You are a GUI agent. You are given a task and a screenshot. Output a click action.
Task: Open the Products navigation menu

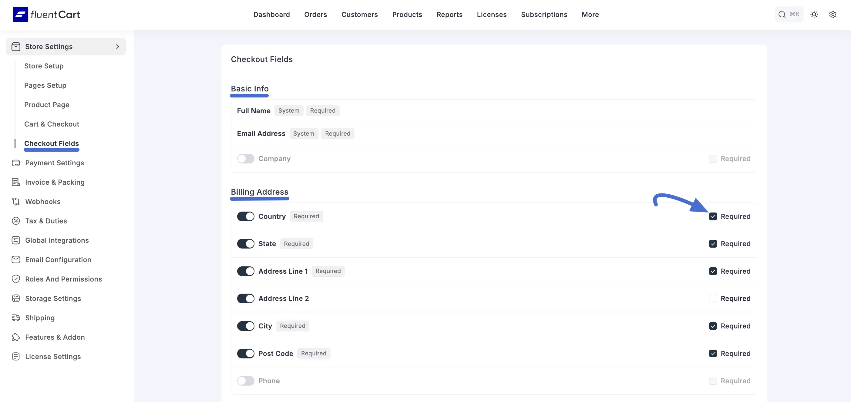pyautogui.click(x=407, y=15)
